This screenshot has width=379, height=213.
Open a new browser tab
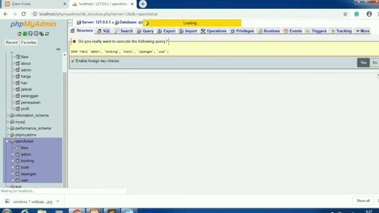(143, 4)
